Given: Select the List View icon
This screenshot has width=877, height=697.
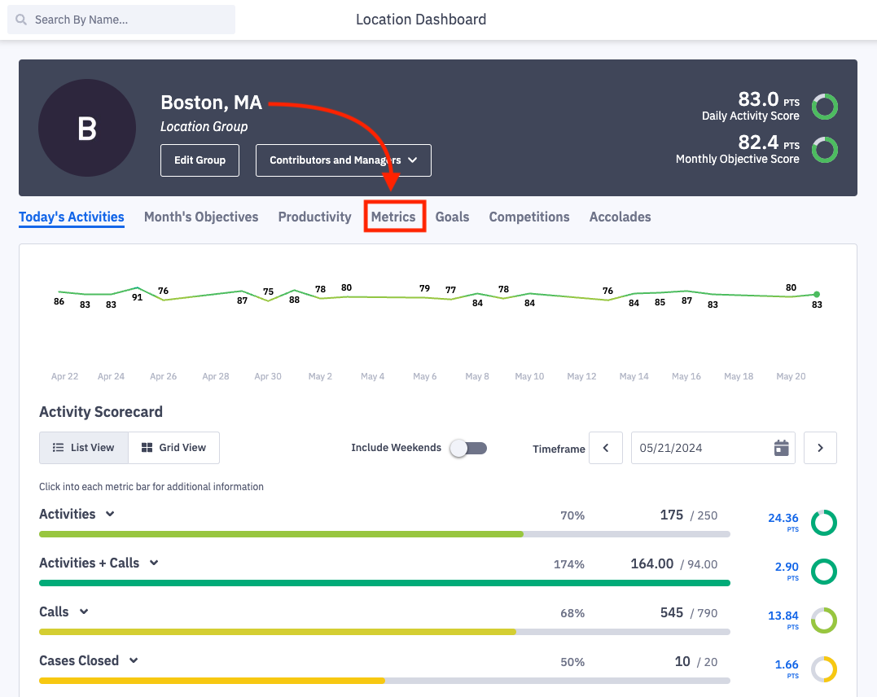Looking at the screenshot, I should [59, 447].
